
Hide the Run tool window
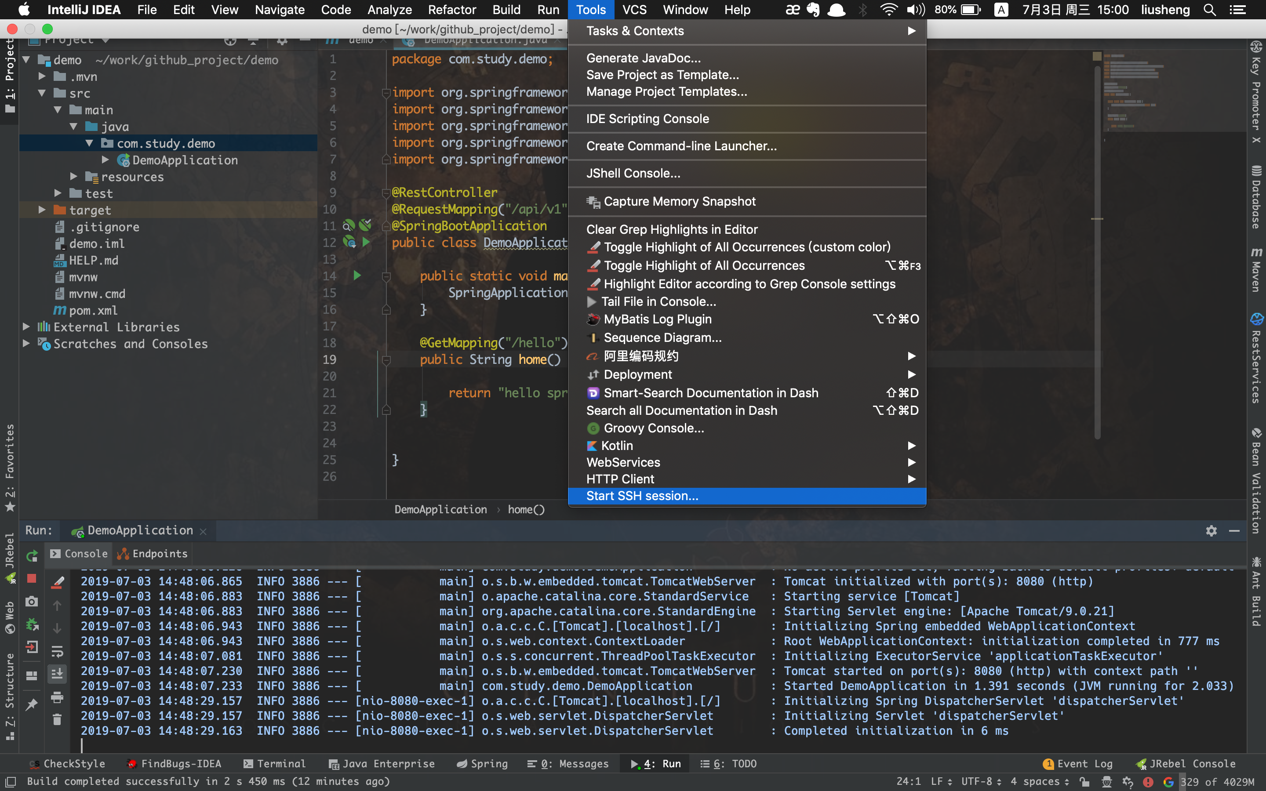point(1234,530)
